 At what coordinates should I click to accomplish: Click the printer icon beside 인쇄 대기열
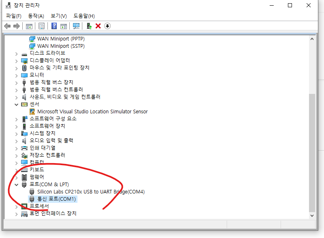pos(24,148)
